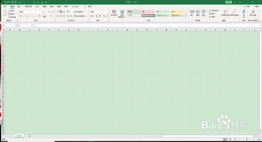Switch to Page Layout view in status bar

point(230,139)
